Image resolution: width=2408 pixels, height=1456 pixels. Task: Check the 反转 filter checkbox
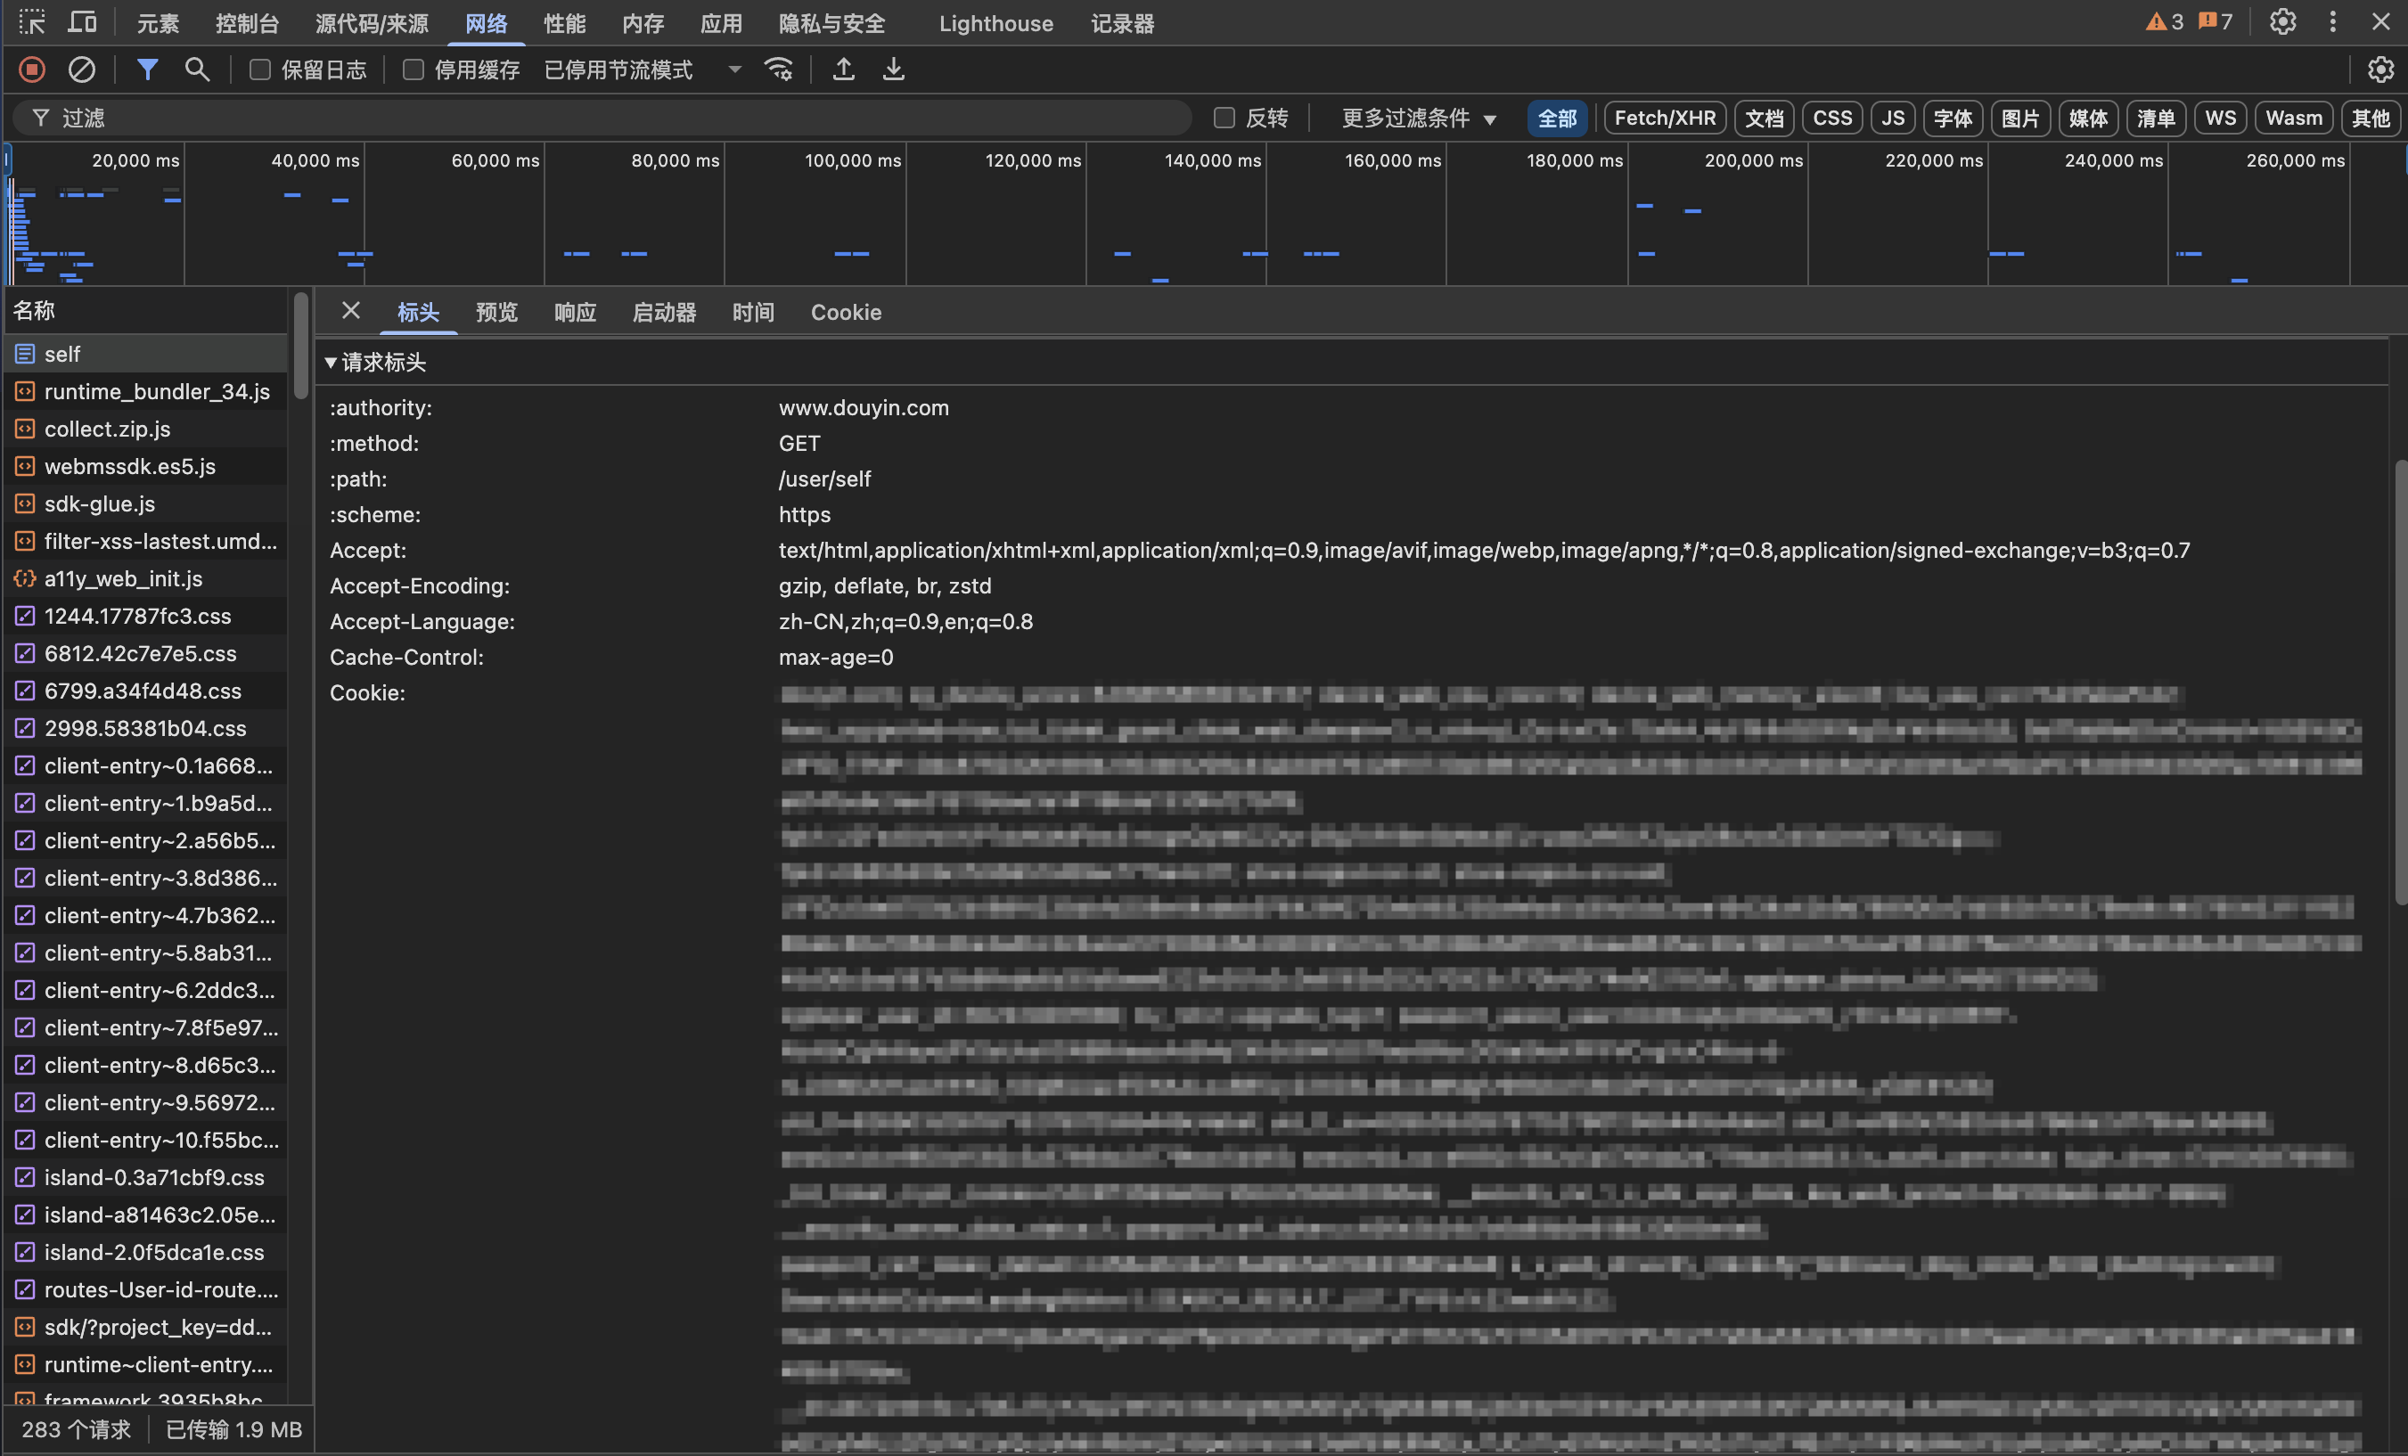pos(1224,118)
